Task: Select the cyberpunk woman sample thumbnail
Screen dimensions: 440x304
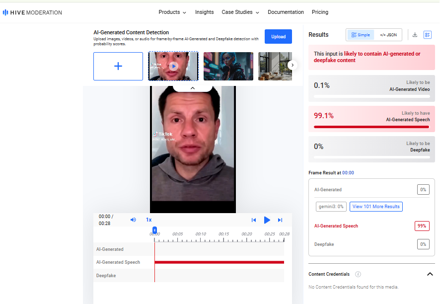Action: click(228, 66)
